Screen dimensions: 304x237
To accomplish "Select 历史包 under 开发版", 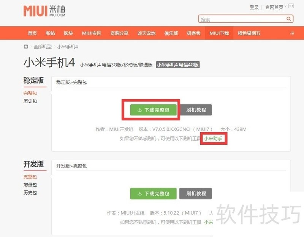I will click(x=30, y=193).
